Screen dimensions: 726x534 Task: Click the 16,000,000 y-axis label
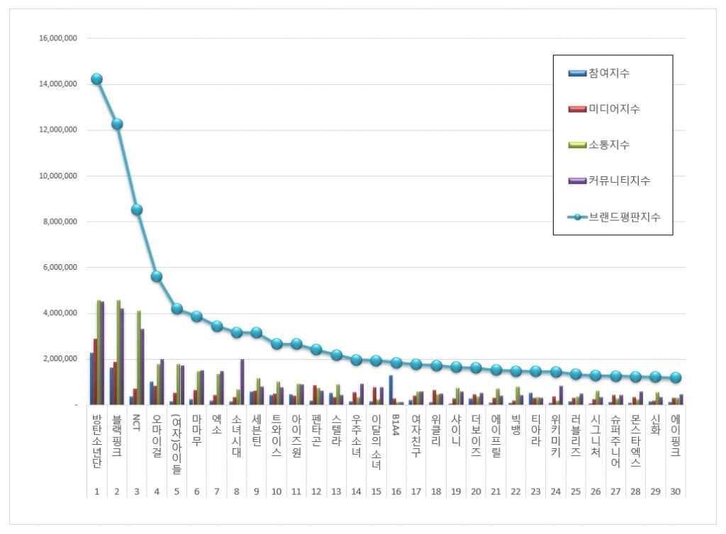pyautogui.click(x=59, y=38)
